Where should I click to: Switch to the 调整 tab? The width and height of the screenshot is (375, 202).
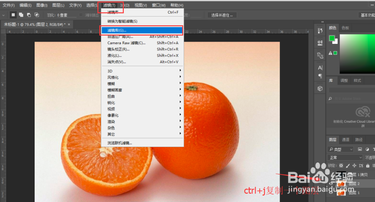coord(344,80)
